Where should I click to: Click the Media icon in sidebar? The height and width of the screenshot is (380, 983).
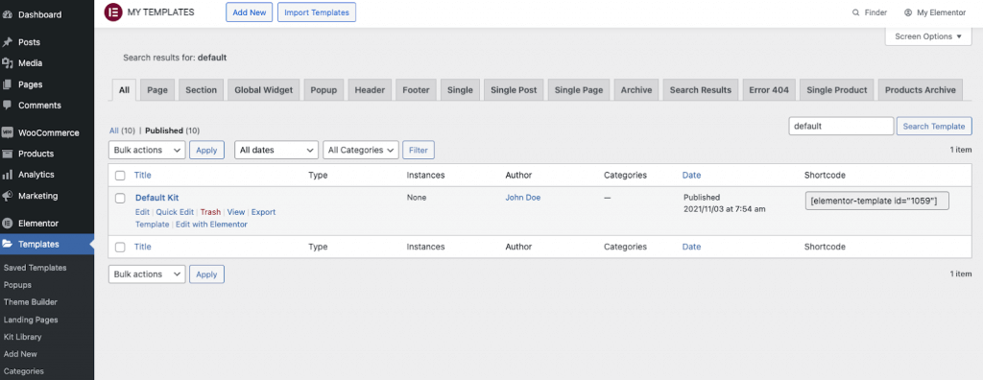8,63
